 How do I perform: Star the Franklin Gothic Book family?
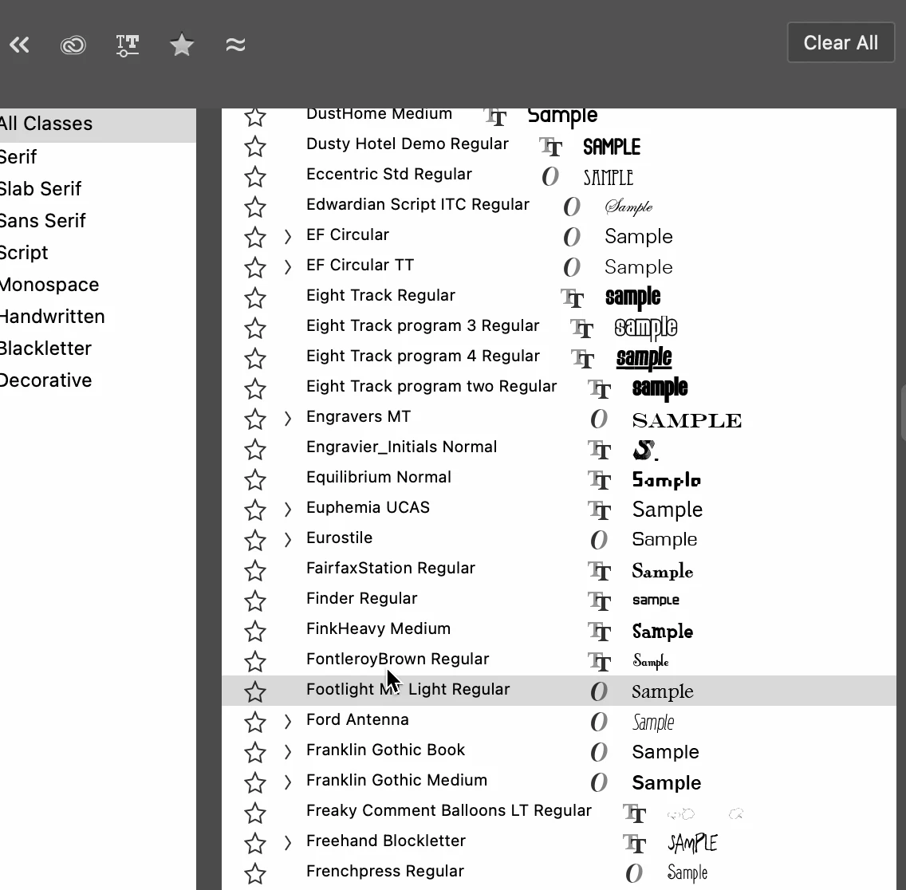tap(255, 753)
